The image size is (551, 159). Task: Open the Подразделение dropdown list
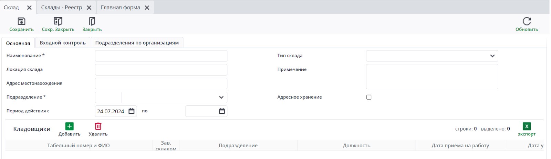(x=221, y=98)
